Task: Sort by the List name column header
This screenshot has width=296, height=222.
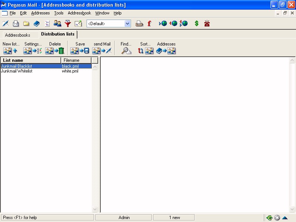Action: [31, 60]
